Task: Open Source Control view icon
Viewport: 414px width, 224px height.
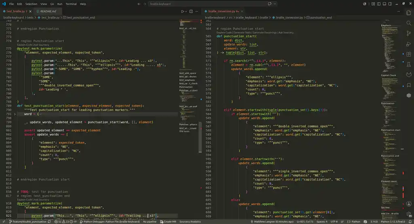Action: (x=409, y=33)
